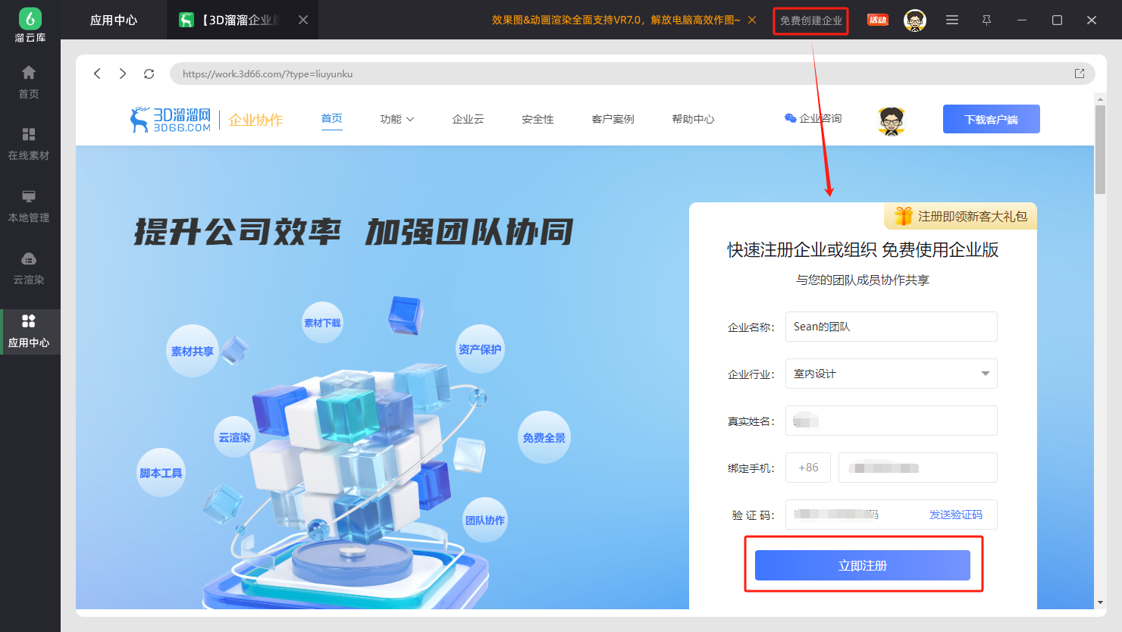Open 帮助中心 in the site navigation
The image size is (1122, 632).
coord(693,119)
